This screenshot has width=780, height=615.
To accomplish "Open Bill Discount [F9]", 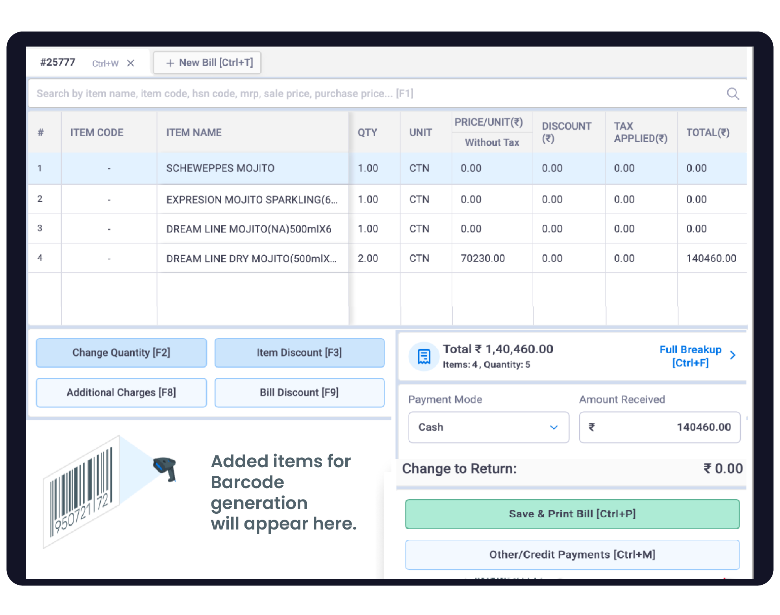I will pyautogui.click(x=299, y=393).
